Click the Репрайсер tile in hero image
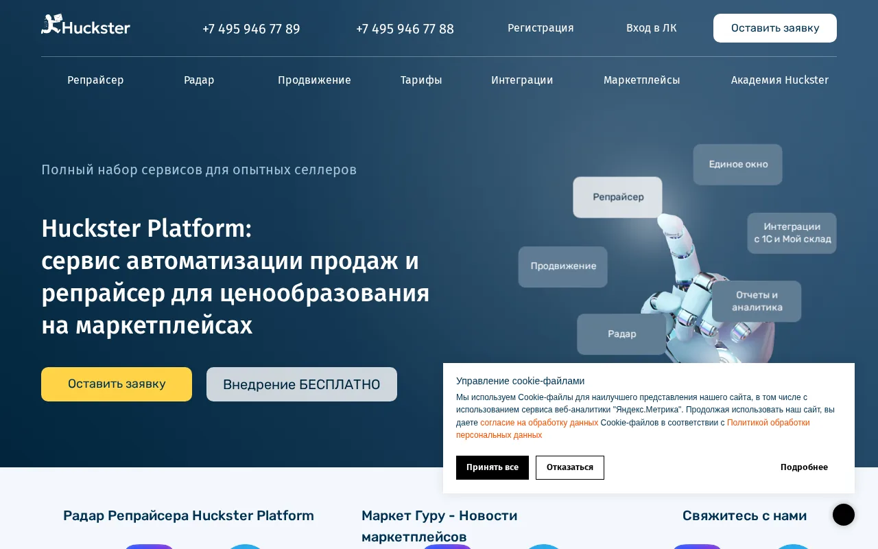 click(618, 198)
